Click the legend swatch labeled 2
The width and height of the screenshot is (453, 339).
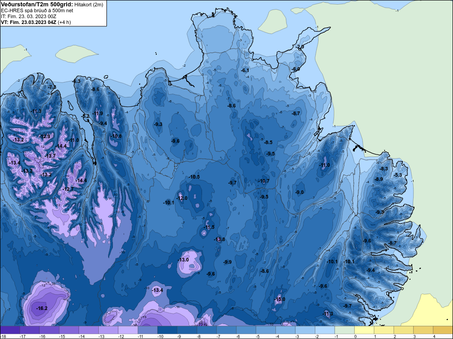click(x=404, y=330)
